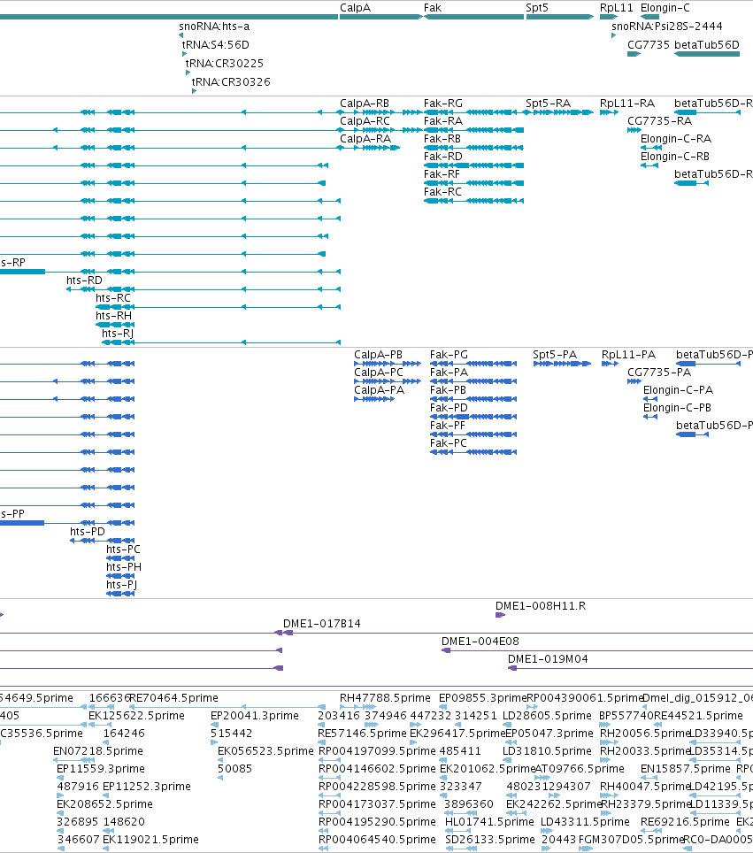Select the CalpA-RB transcript label
Screen dimensions: 753x853
tap(365, 104)
